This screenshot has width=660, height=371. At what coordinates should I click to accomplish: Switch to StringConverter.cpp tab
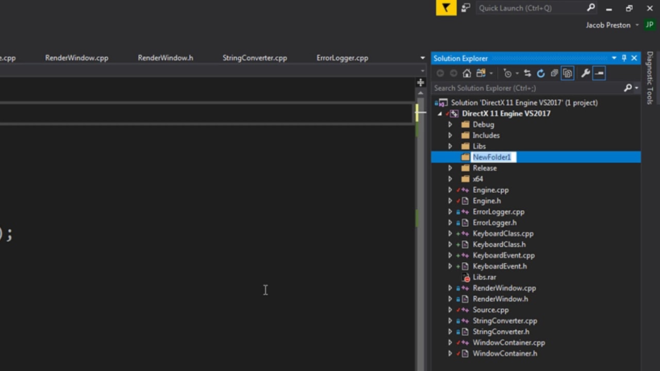pyautogui.click(x=255, y=58)
